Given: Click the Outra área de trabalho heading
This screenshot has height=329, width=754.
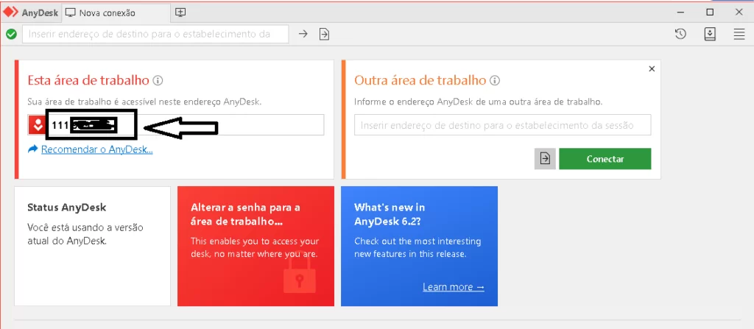Looking at the screenshot, I should pyautogui.click(x=420, y=80).
